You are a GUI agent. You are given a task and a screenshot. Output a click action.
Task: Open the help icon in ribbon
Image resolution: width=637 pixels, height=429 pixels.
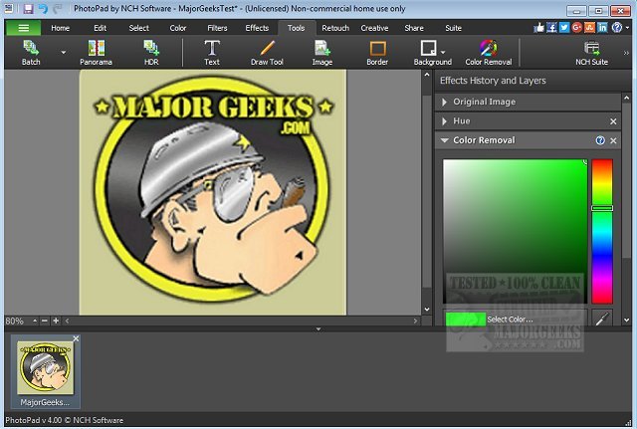point(617,27)
